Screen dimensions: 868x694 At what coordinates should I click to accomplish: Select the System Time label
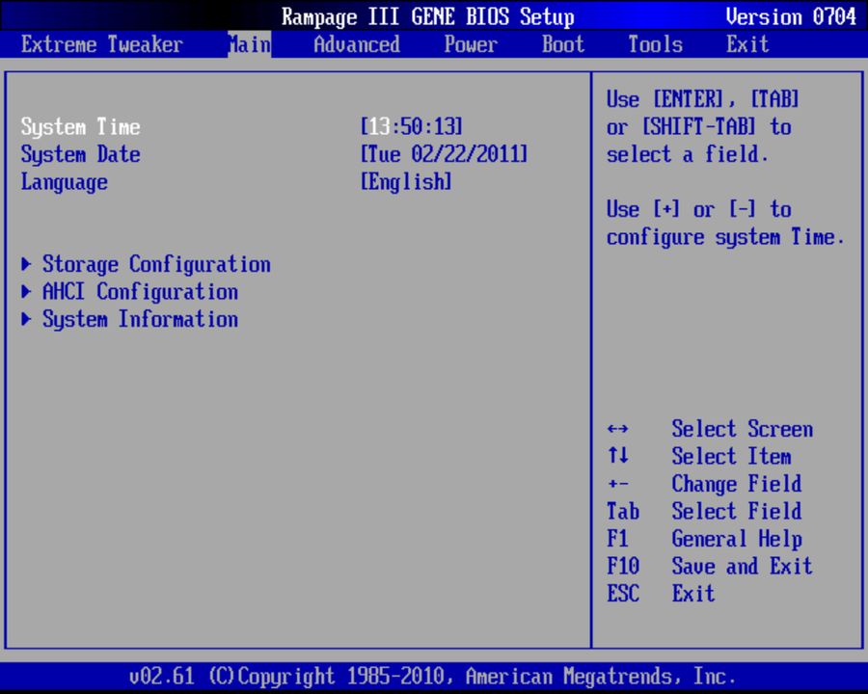(x=80, y=126)
